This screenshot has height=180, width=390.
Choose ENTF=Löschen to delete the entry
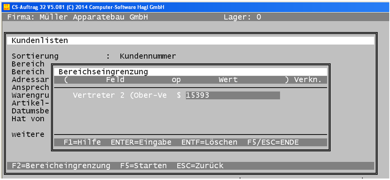coord(209,142)
